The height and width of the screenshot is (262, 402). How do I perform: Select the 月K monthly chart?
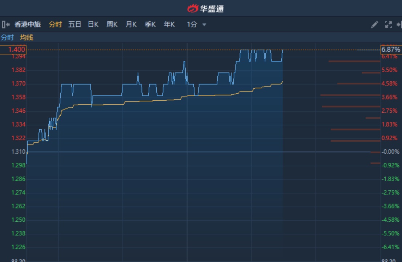(x=131, y=25)
